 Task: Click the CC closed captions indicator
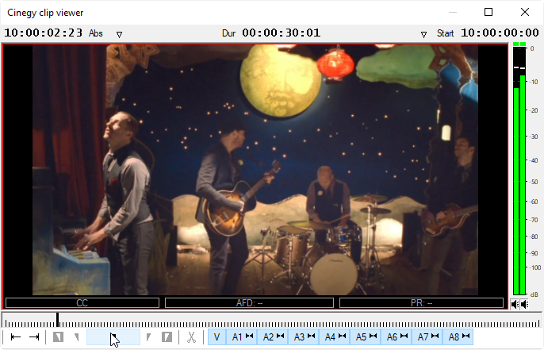click(x=82, y=303)
